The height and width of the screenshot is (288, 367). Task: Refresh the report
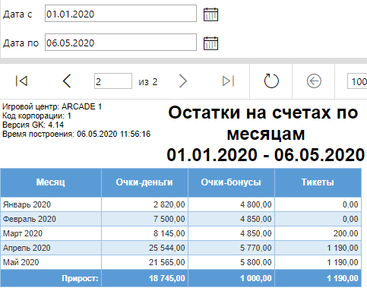[271, 81]
